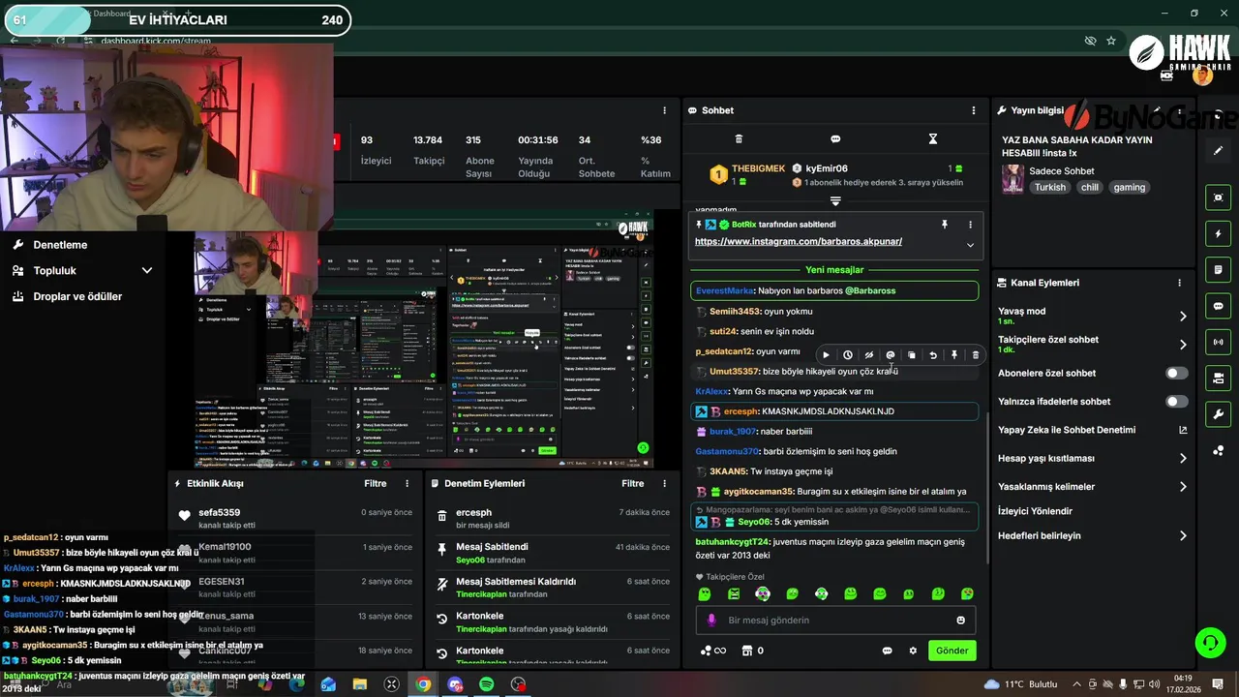Select sefa5359 follow event in Etkinlik Akışı
The height and width of the screenshot is (697, 1239).
pyautogui.click(x=296, y=518)
